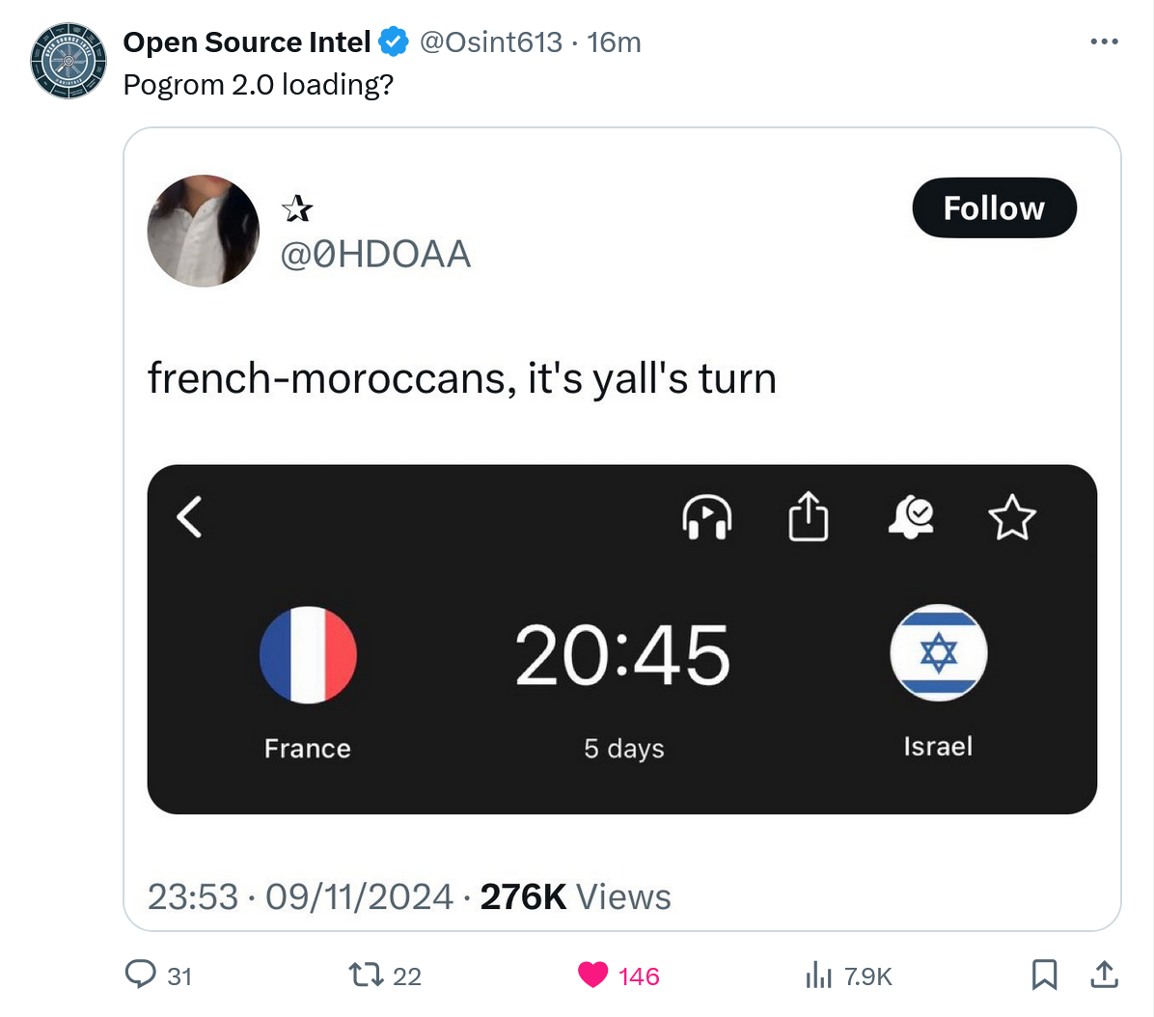Click the headphones audio icon

[x=707, y=517]
